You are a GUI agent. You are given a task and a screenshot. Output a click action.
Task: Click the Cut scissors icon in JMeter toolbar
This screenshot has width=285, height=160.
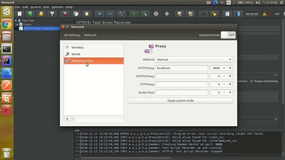[65, 14]
